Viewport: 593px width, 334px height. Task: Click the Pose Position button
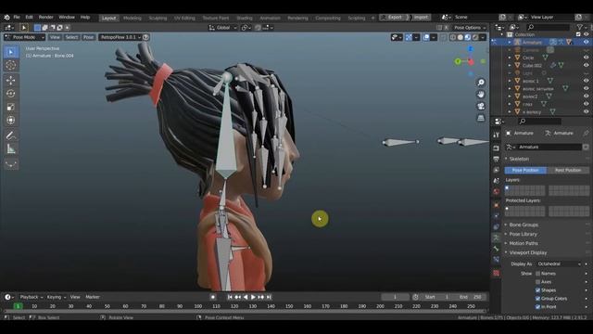pos(525,171)
